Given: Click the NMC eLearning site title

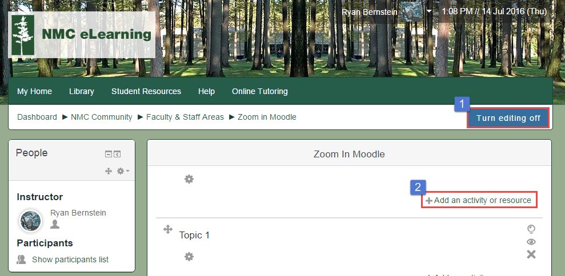Looking at the screenshot, I should (x=97, y=35).
